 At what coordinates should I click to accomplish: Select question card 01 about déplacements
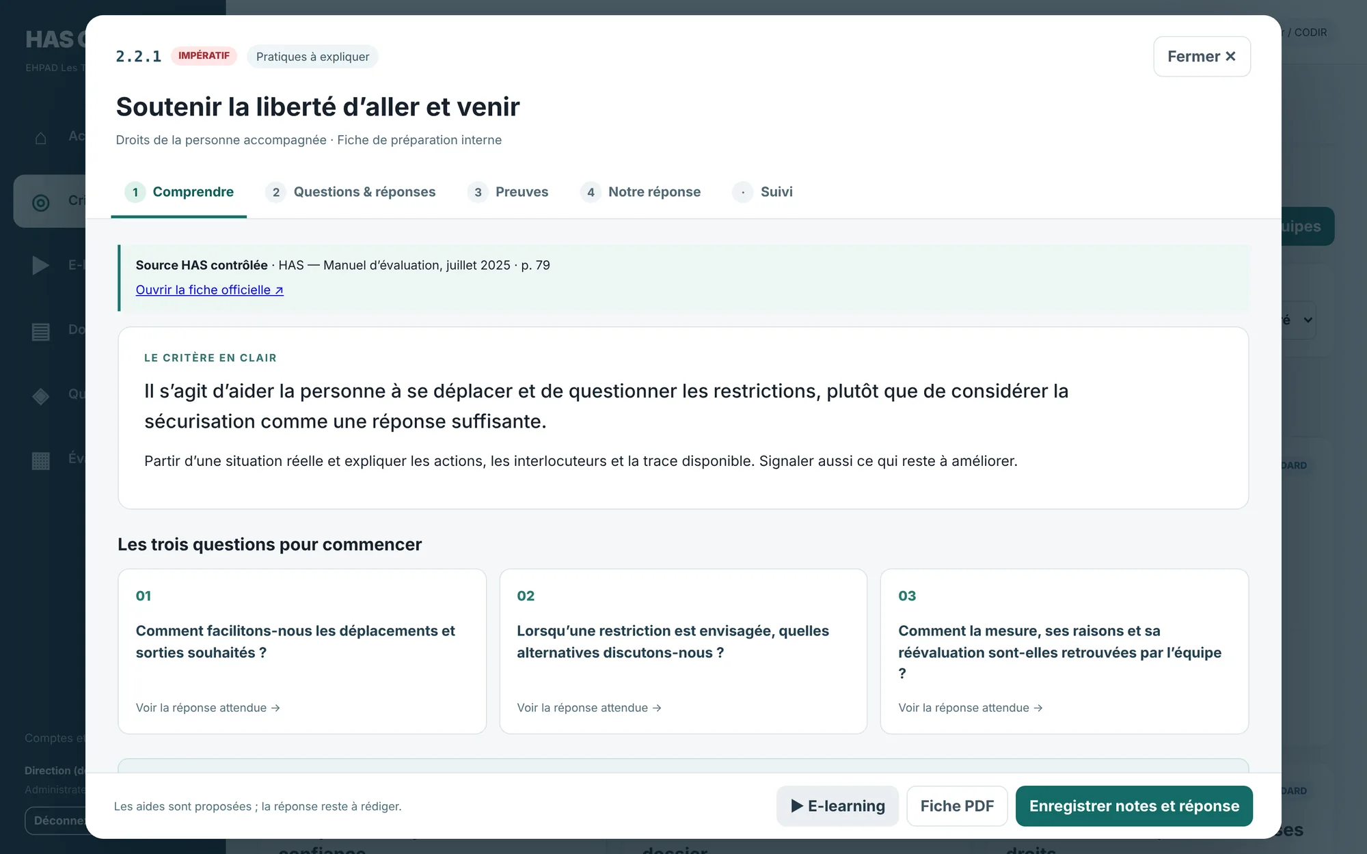(302, 651)
